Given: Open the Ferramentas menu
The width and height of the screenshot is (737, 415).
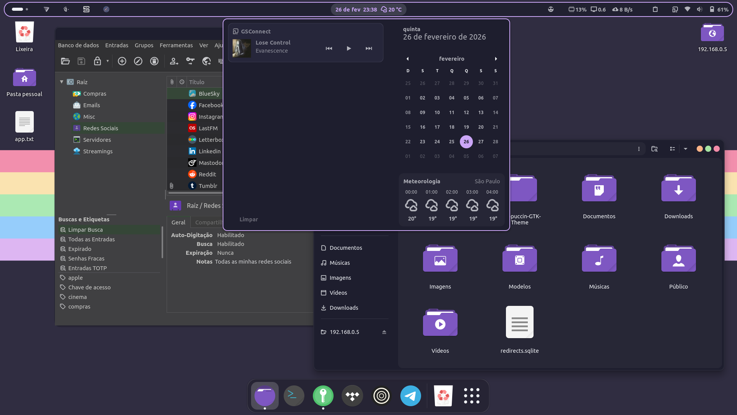Looking at the screenshot, I should coord(176,45).
